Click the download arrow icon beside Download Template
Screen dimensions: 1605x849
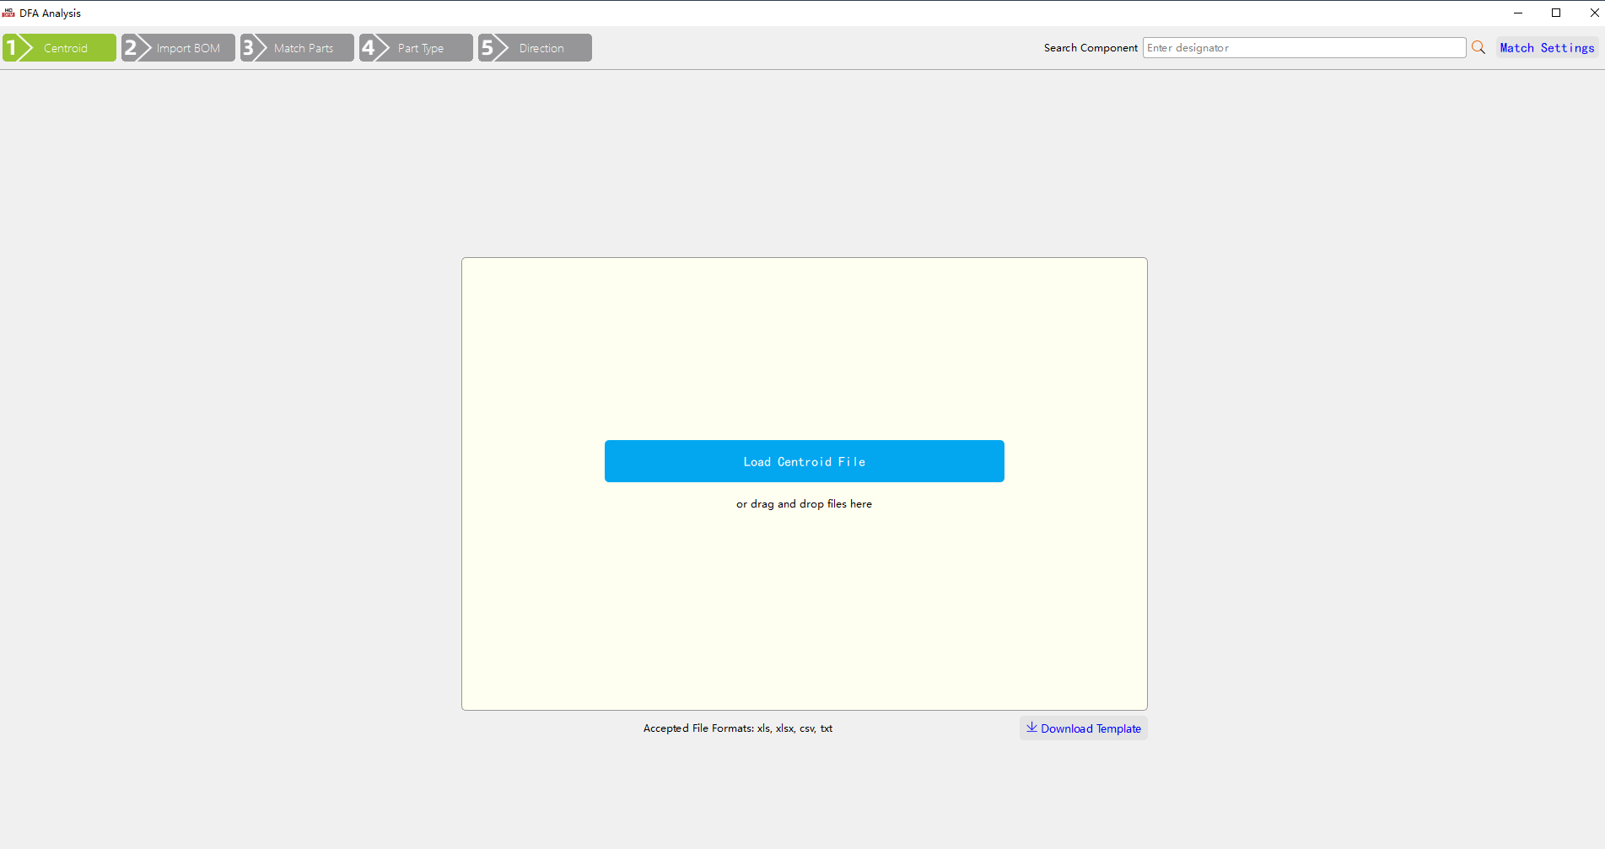tap(1031, 728)
